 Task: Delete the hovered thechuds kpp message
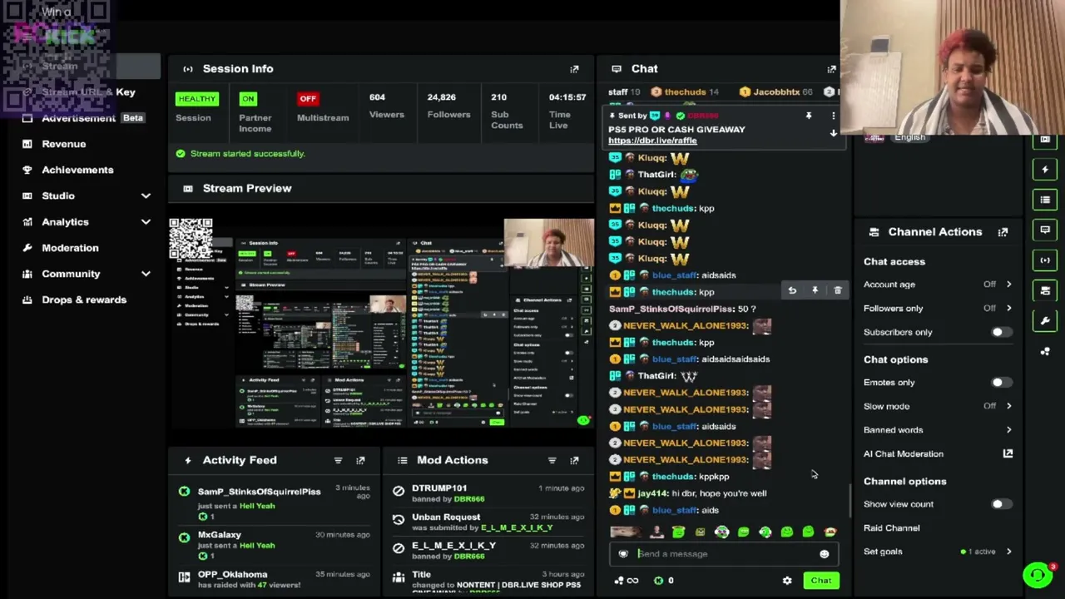click(x=837, y=290)
